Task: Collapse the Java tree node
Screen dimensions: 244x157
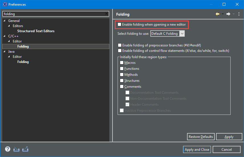Action: pyautogui.click(x=5, y=52)
